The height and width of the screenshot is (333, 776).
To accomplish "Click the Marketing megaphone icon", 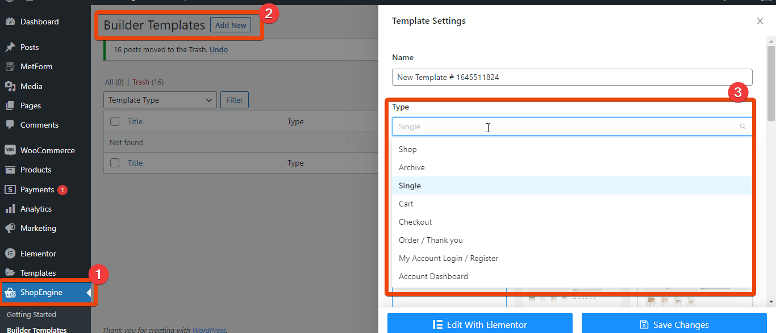I will [10, 228].
